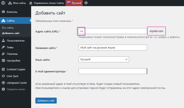This screenshot has height=108, width=184.
Task: Open the Пользователи users section
Action: (15, 41)
